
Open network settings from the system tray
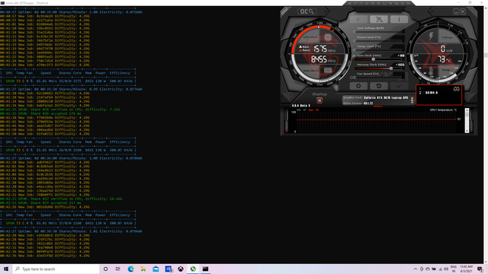440,269
